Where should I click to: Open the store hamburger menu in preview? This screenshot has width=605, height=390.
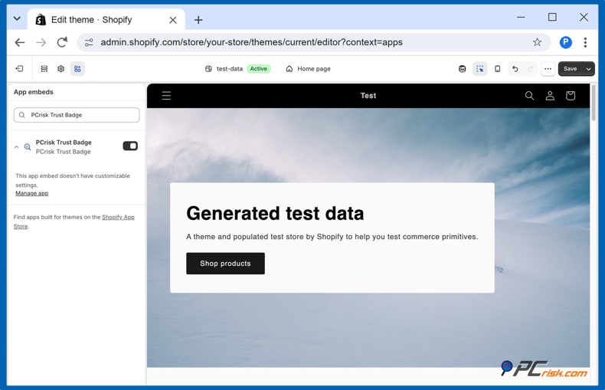click(x=166, y=95)
